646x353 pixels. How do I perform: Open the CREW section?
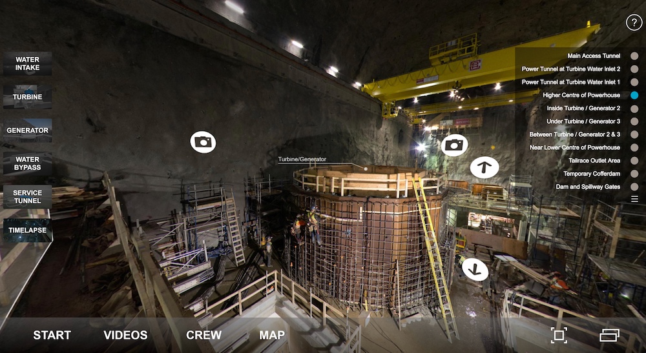click(203, 335)
